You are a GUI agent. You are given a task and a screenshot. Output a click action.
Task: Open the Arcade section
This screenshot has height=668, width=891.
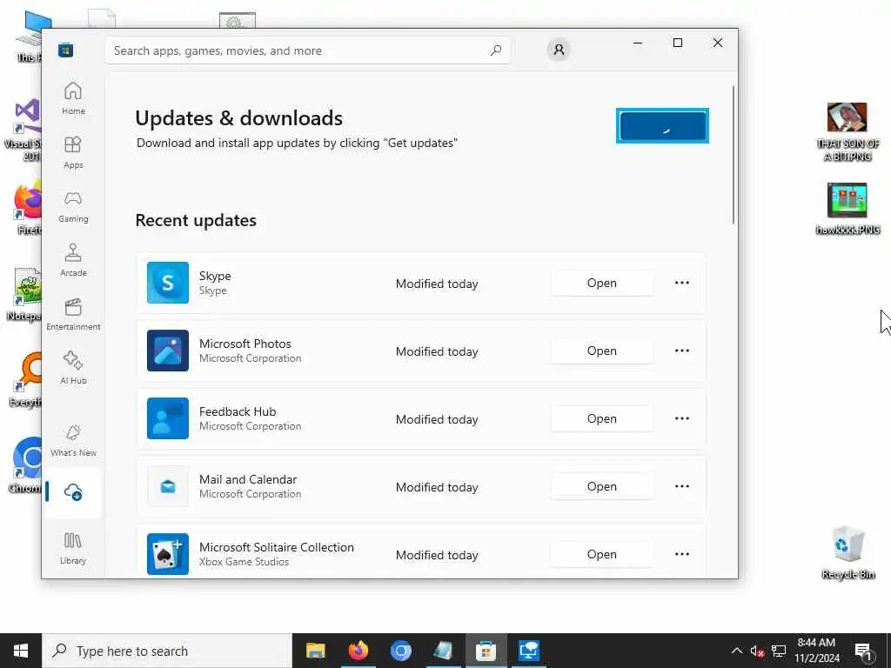[x=73, y=261]
